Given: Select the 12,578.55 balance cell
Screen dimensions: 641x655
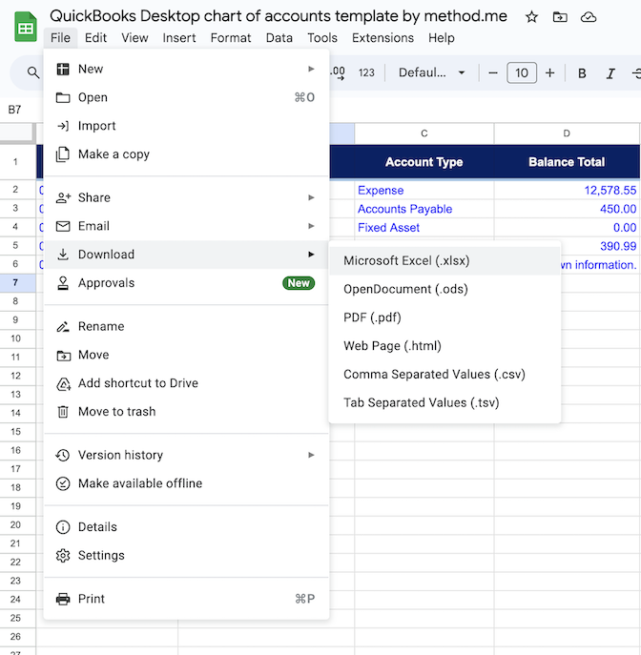Looking at the screenshot, I should (567, 190).
